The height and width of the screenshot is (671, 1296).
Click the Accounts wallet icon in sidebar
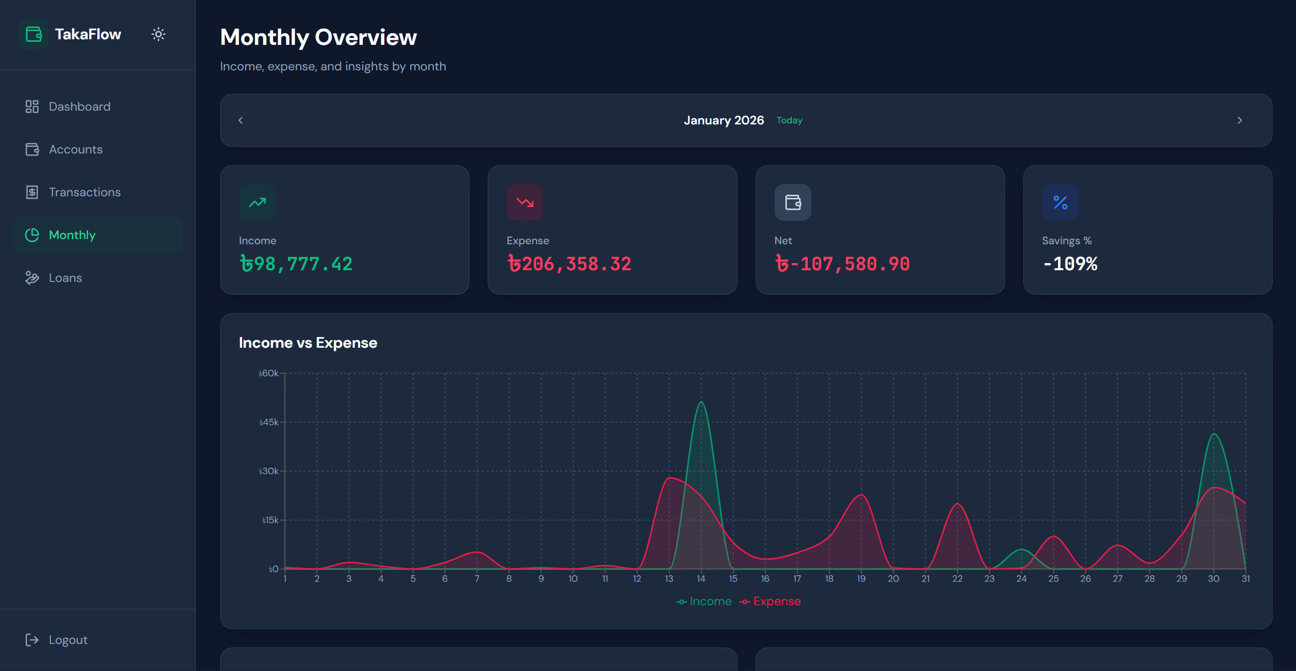point(32,149)
